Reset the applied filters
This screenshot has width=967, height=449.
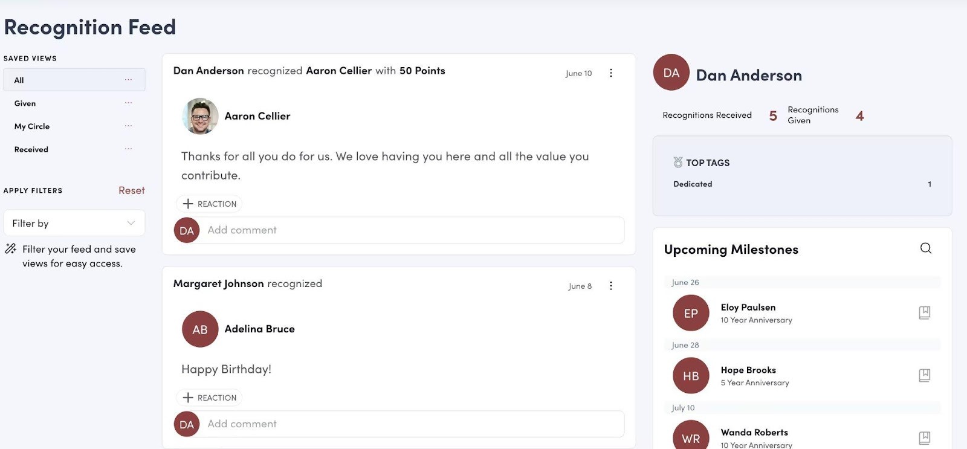pyautogui.click(x=131, y=190)
